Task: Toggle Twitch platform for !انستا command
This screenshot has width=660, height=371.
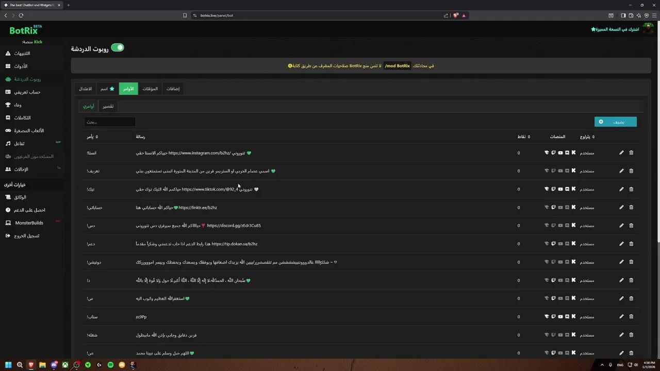Action: (x=553, y=153)
